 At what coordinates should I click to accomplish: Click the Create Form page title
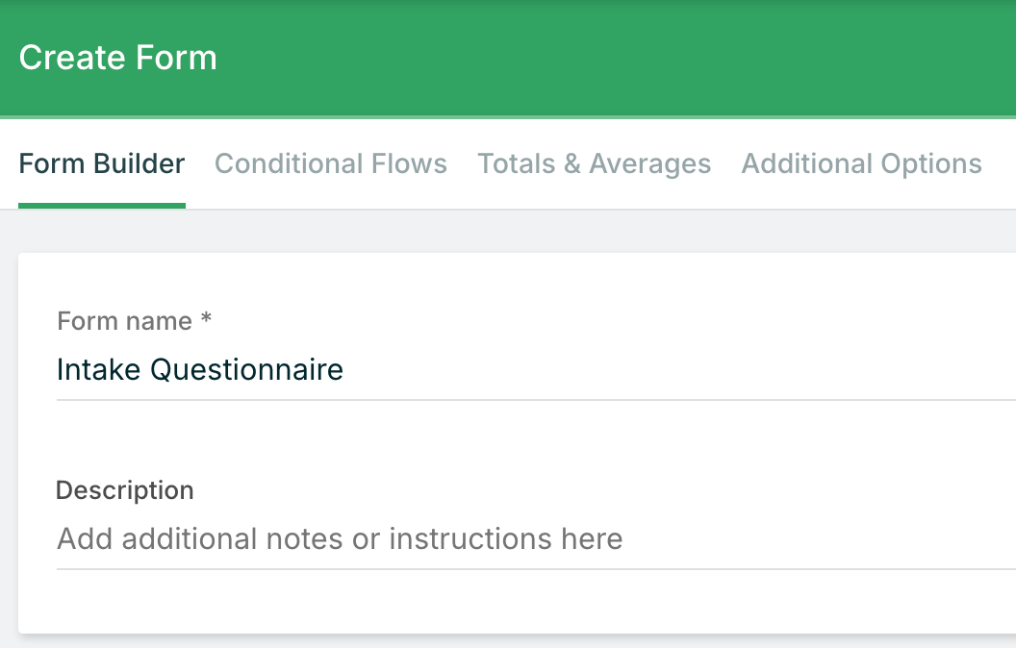pos(118,58)
